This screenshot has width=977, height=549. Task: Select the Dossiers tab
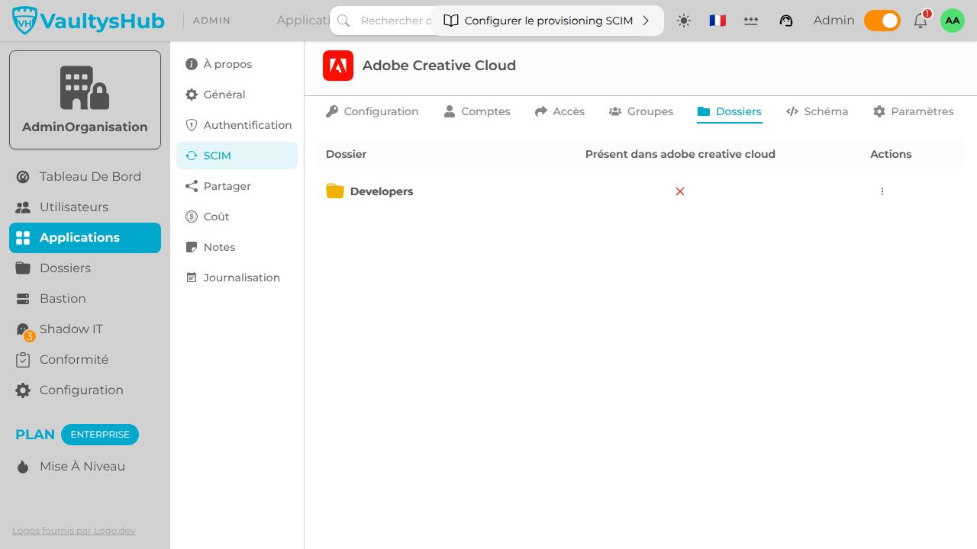(x=730, y=111)
